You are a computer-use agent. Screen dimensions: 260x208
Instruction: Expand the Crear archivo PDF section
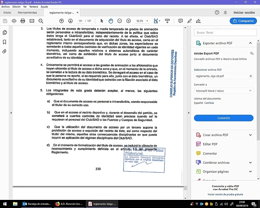click(x=250, y=135)
